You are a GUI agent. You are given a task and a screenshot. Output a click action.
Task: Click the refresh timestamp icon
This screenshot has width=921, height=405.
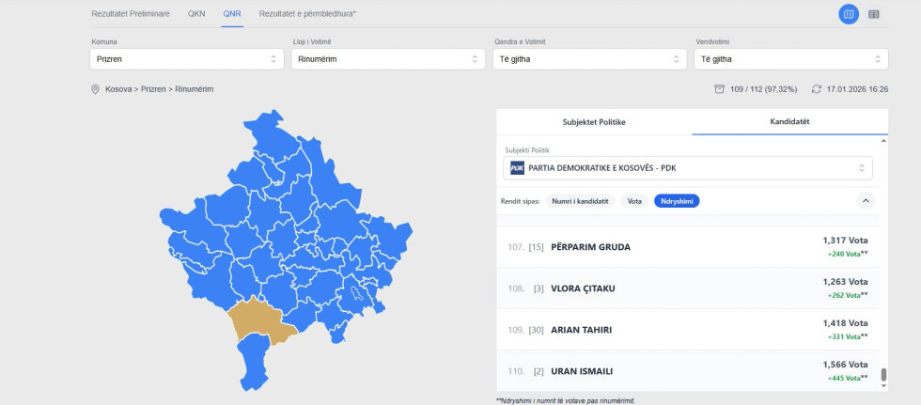click(x=817, y=89)
